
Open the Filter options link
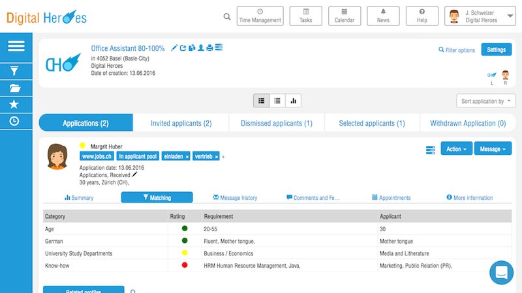point(457,50)
